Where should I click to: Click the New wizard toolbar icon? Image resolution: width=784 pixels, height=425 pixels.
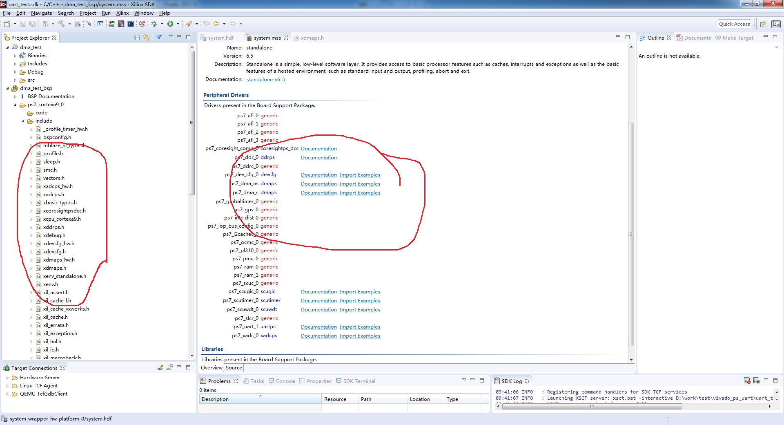[x=7, y=24]
